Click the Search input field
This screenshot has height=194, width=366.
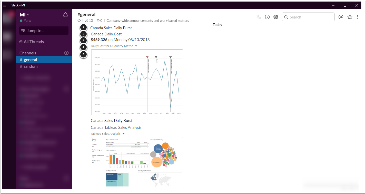point(310,17)
